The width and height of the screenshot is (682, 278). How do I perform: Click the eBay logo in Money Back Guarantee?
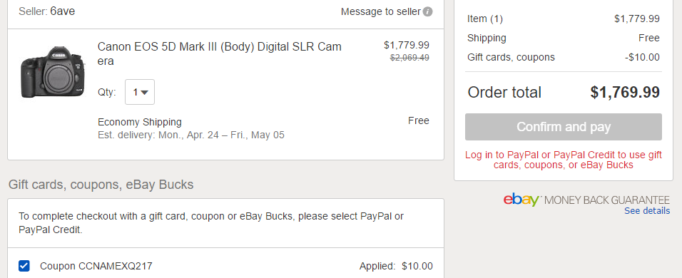point(522,200)
